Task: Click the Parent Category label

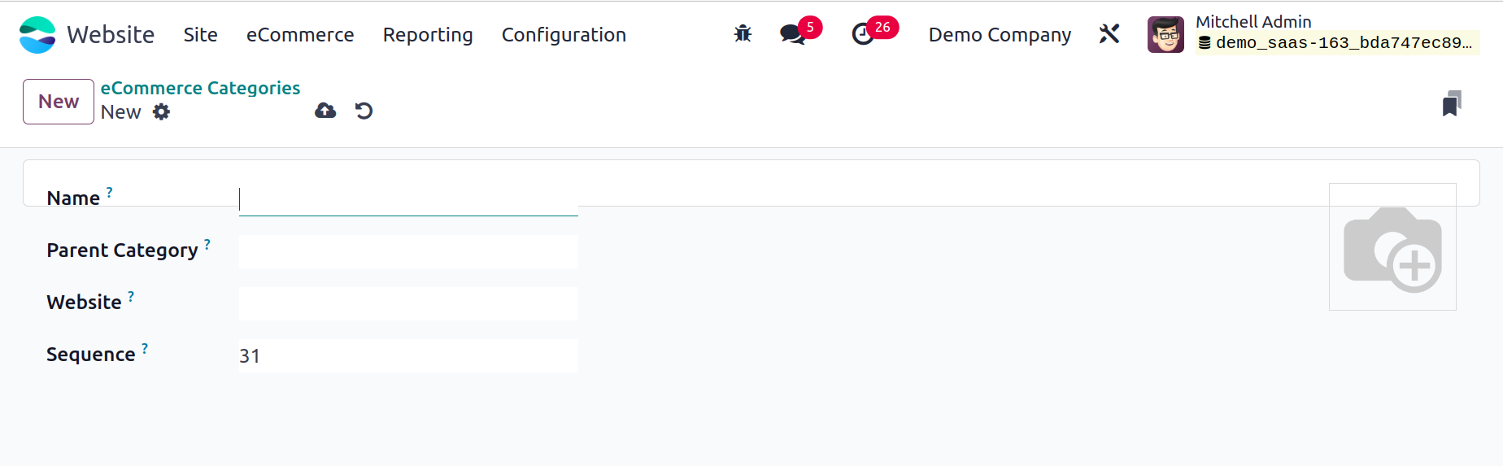Action: 122,250
